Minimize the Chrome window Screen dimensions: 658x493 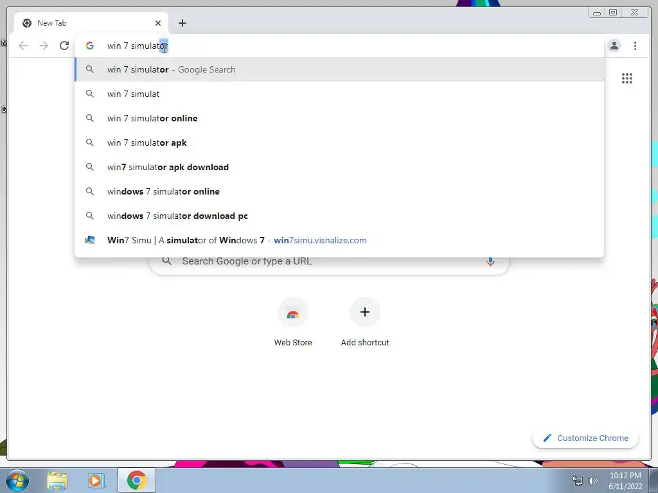tap(597, 13)
